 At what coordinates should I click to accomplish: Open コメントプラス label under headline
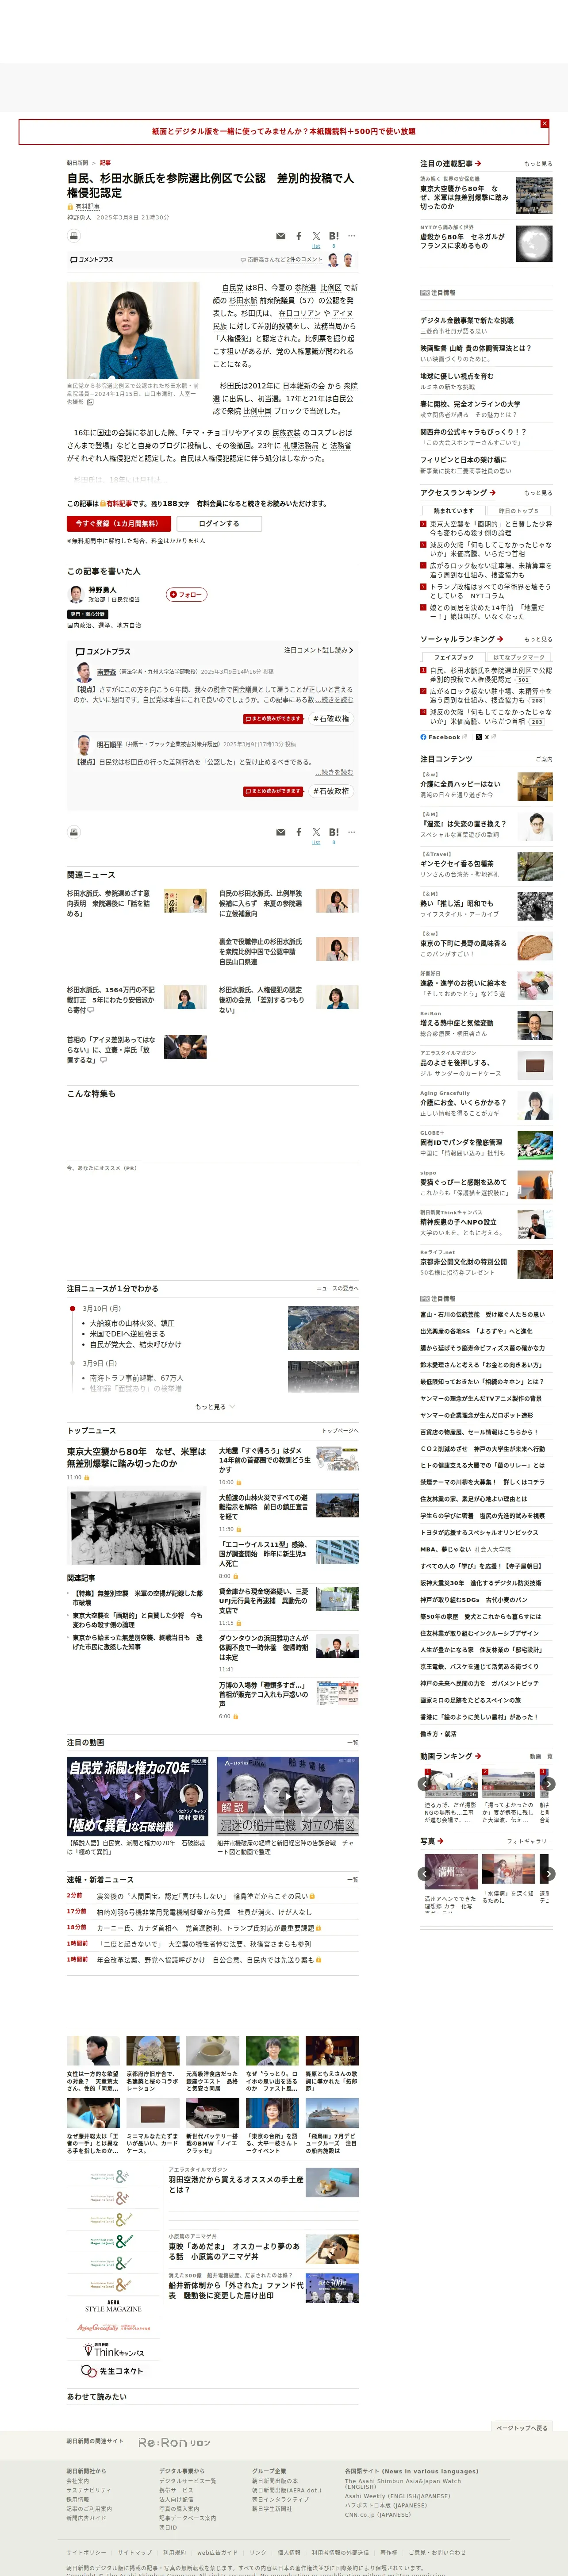tap(92, 260)
